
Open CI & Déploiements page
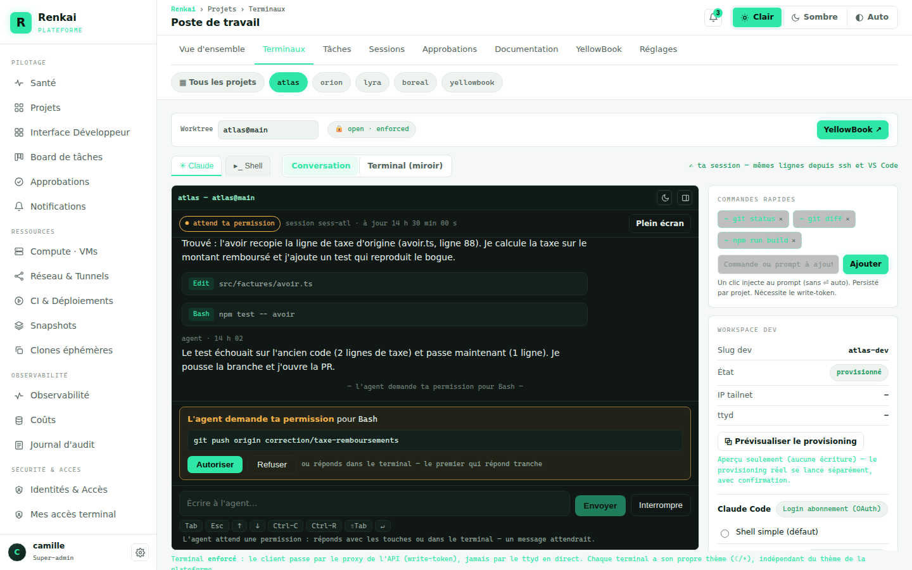[78, 301]
